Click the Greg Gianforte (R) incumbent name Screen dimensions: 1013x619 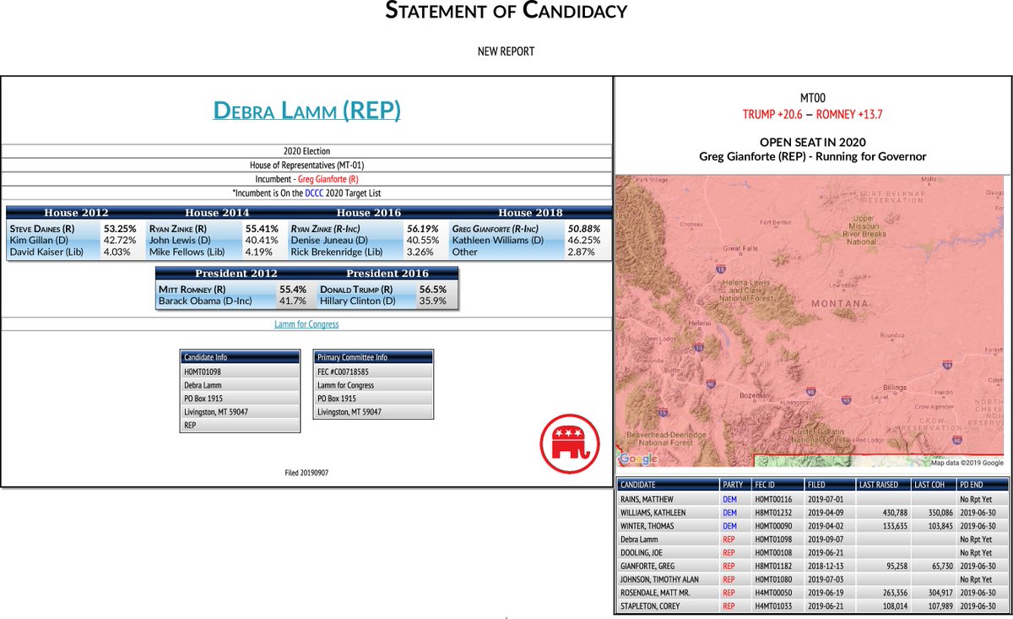pos(328,179)
